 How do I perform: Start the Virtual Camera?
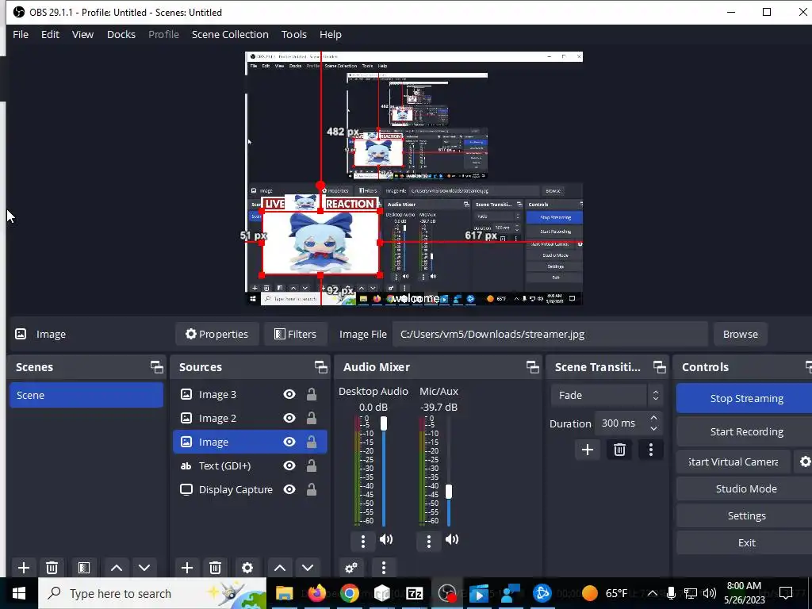[733, 462]
